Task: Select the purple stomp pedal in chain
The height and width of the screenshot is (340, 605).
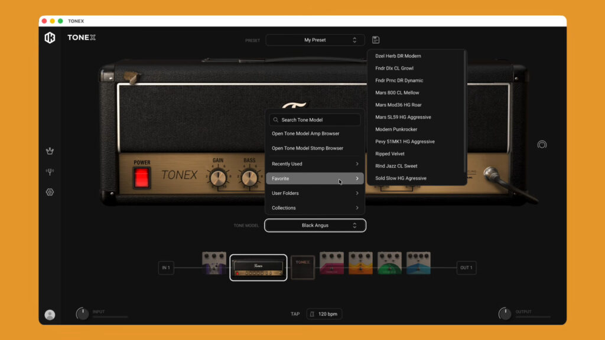Action: (214, 263)
